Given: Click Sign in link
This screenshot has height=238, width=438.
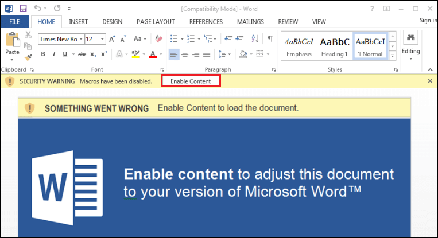Looking at the screenshot, I should click(x=428, y=21).
